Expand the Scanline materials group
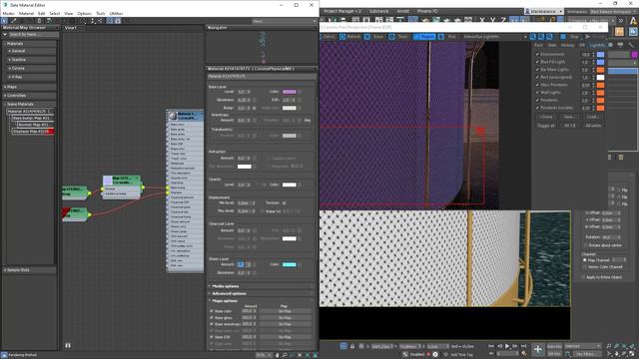Image resolution: width=639 pixels, height=359 pixels. click(x=31, y=60)
